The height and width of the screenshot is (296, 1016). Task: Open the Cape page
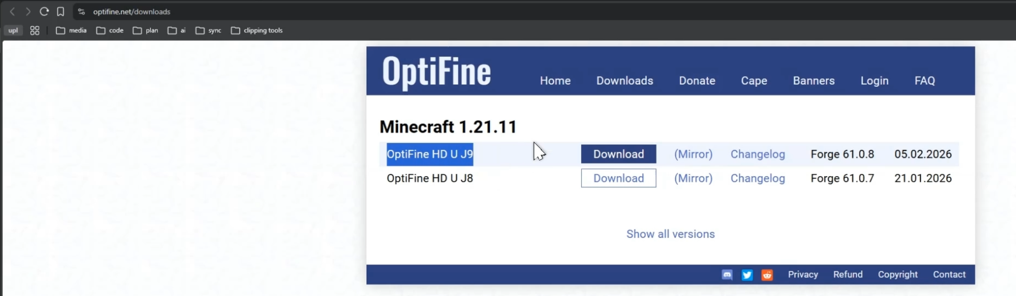coord(754,81)
